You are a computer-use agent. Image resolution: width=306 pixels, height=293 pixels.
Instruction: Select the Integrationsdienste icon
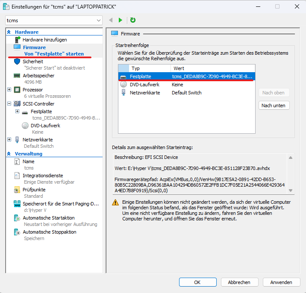coord(17,176)
